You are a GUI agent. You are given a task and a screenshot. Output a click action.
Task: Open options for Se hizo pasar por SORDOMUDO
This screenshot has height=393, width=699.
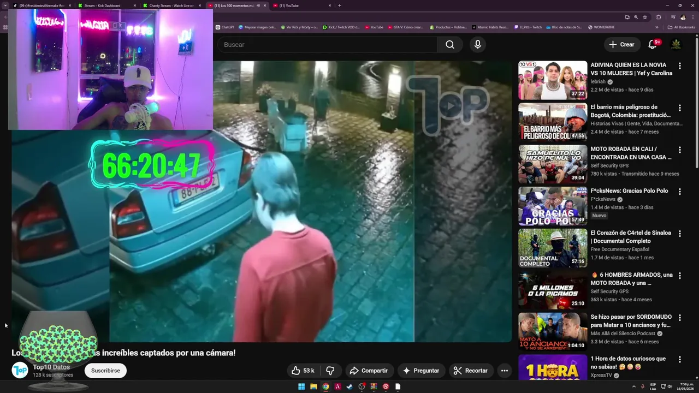click(680, 318)
